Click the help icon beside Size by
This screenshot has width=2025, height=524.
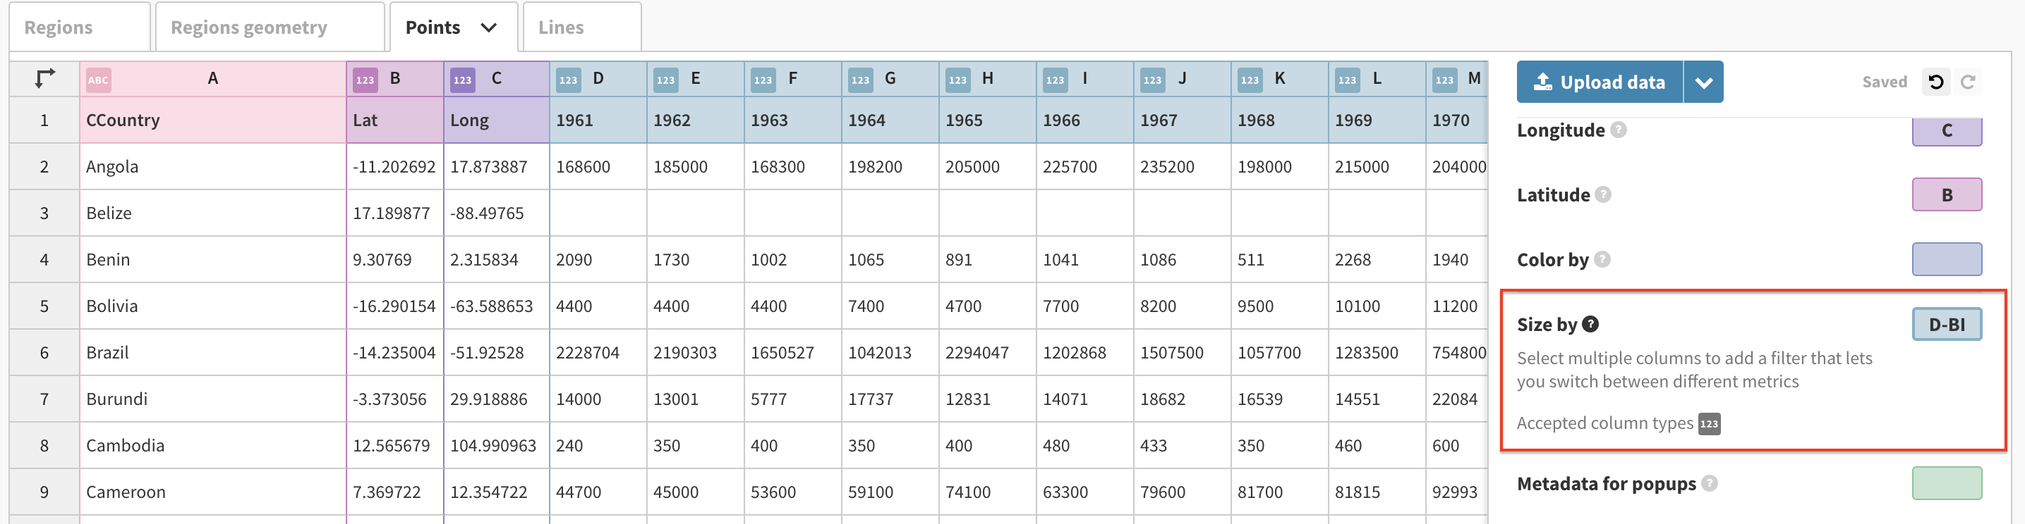tap(1590, 324)
